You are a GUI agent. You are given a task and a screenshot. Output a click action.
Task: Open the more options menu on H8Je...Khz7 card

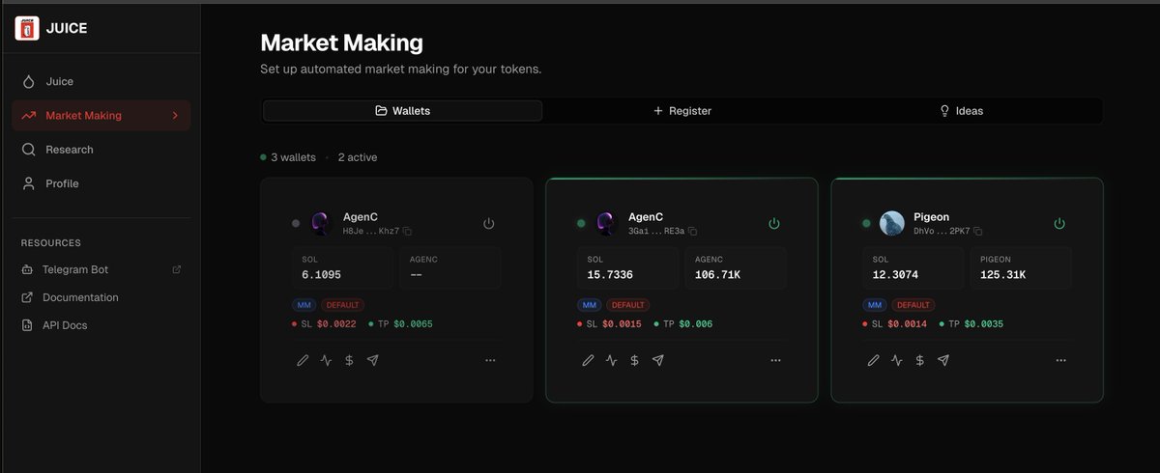point(490,360)
